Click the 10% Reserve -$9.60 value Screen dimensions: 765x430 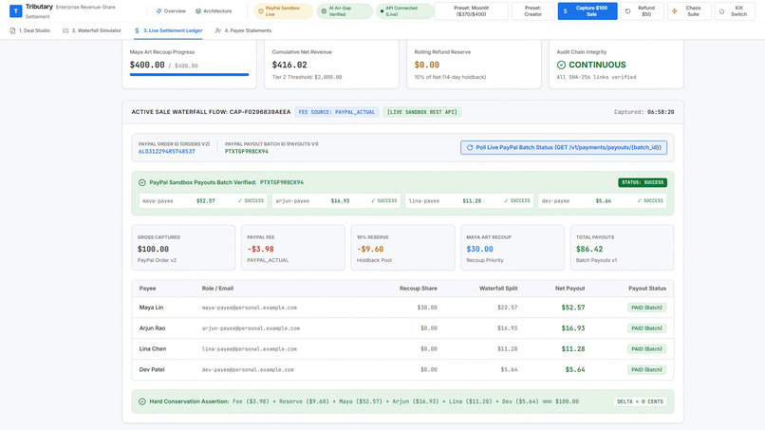coord(370,249)
